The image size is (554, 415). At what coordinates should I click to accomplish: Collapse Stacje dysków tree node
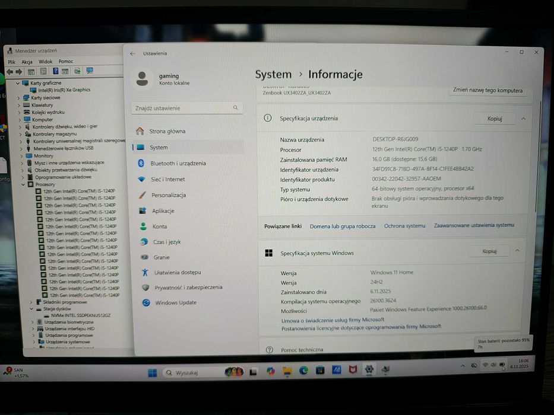pyautogui.click(x=31, y=309)
